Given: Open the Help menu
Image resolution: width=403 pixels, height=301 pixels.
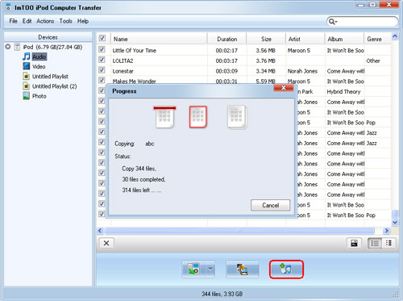Looking at the screenshot, I should pyautogui.click(x=83, y=21).
